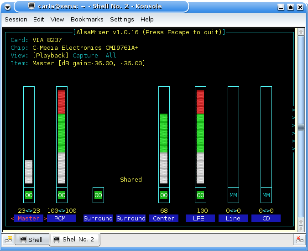Select the All view
Viewport: 308px width, 251px height.
(x=111, y=56)
